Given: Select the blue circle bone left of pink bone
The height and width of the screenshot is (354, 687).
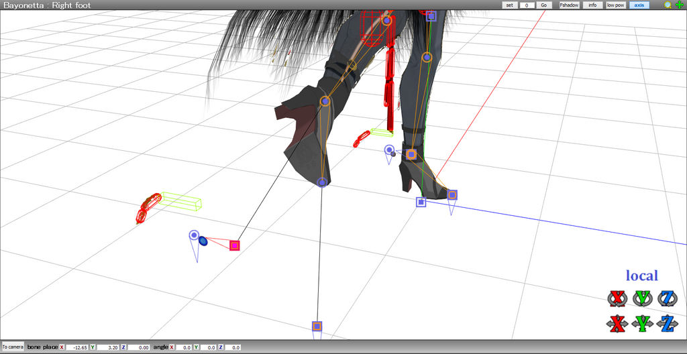Looking at the screenshot, I should click(194, 235).
